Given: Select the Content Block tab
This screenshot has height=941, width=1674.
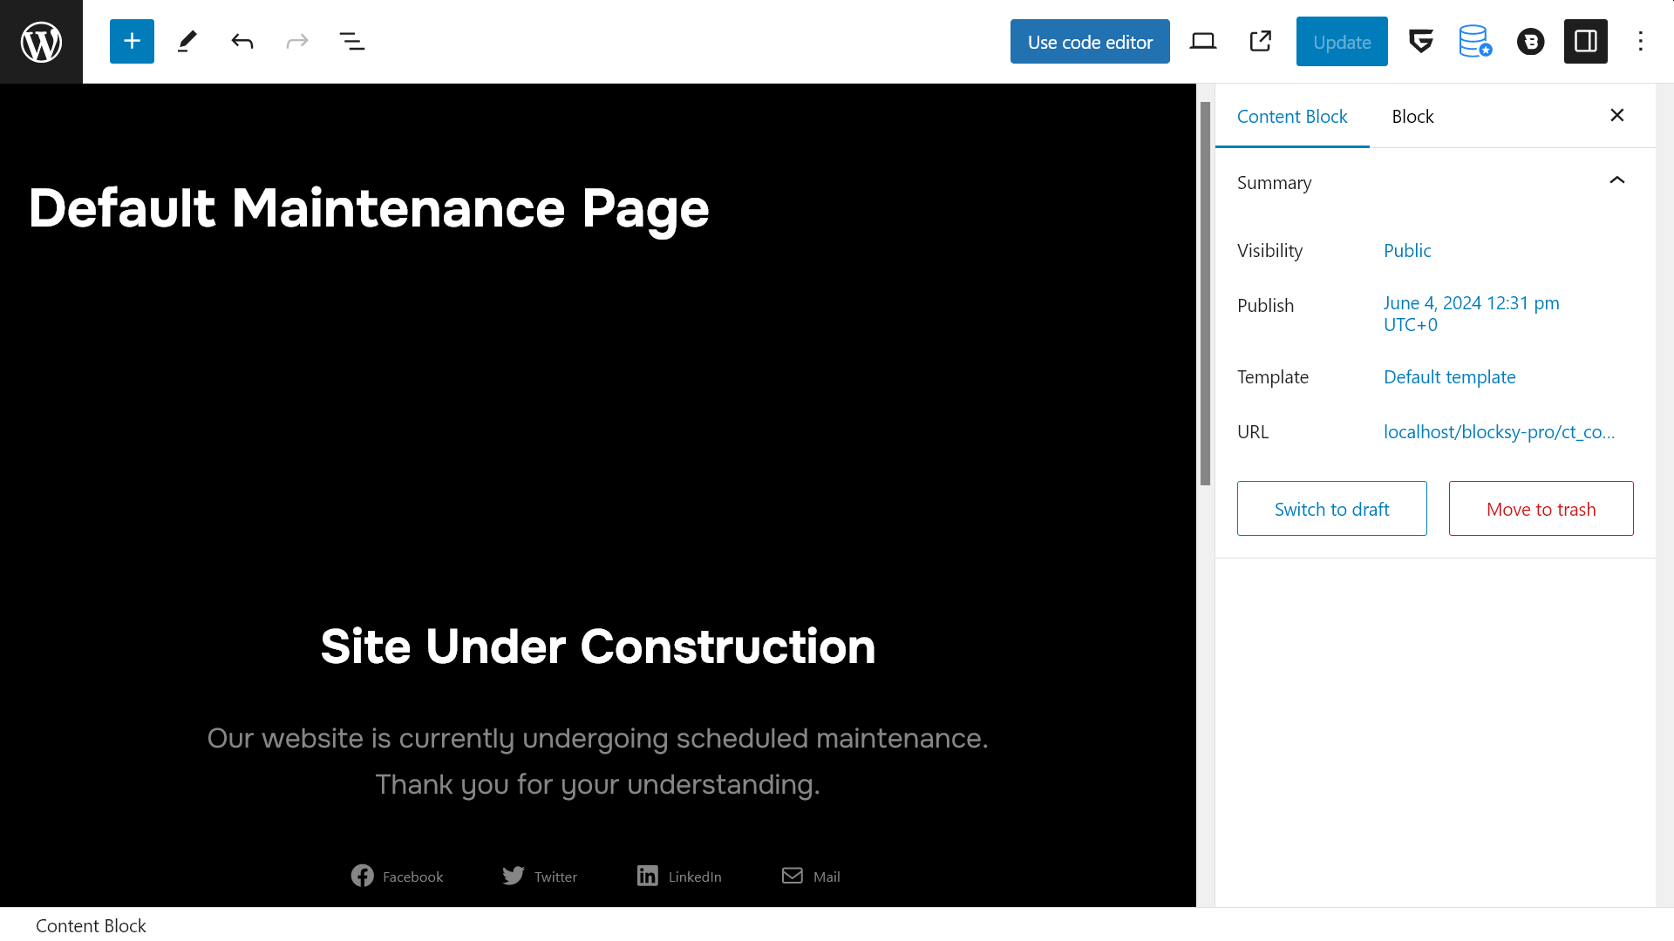Looking at the screenshot, I should click(x=1292, y=115).
